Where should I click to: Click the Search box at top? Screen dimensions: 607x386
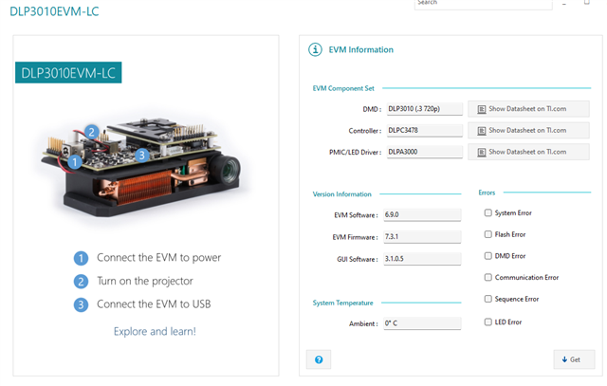coord(483,4)
